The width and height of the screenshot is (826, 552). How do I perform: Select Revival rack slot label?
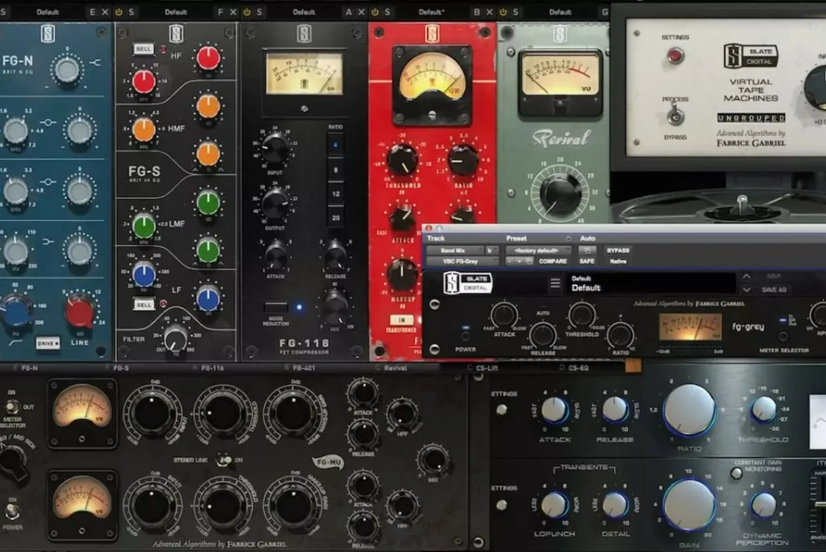coord(395,368)
